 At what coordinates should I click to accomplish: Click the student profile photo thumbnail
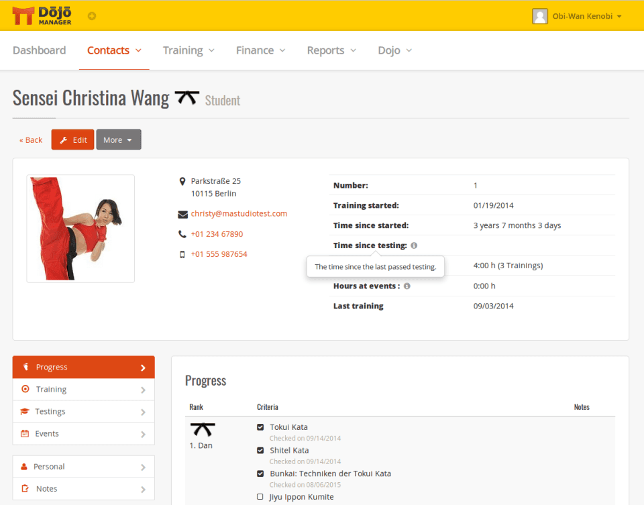click(x=80, y=229)
